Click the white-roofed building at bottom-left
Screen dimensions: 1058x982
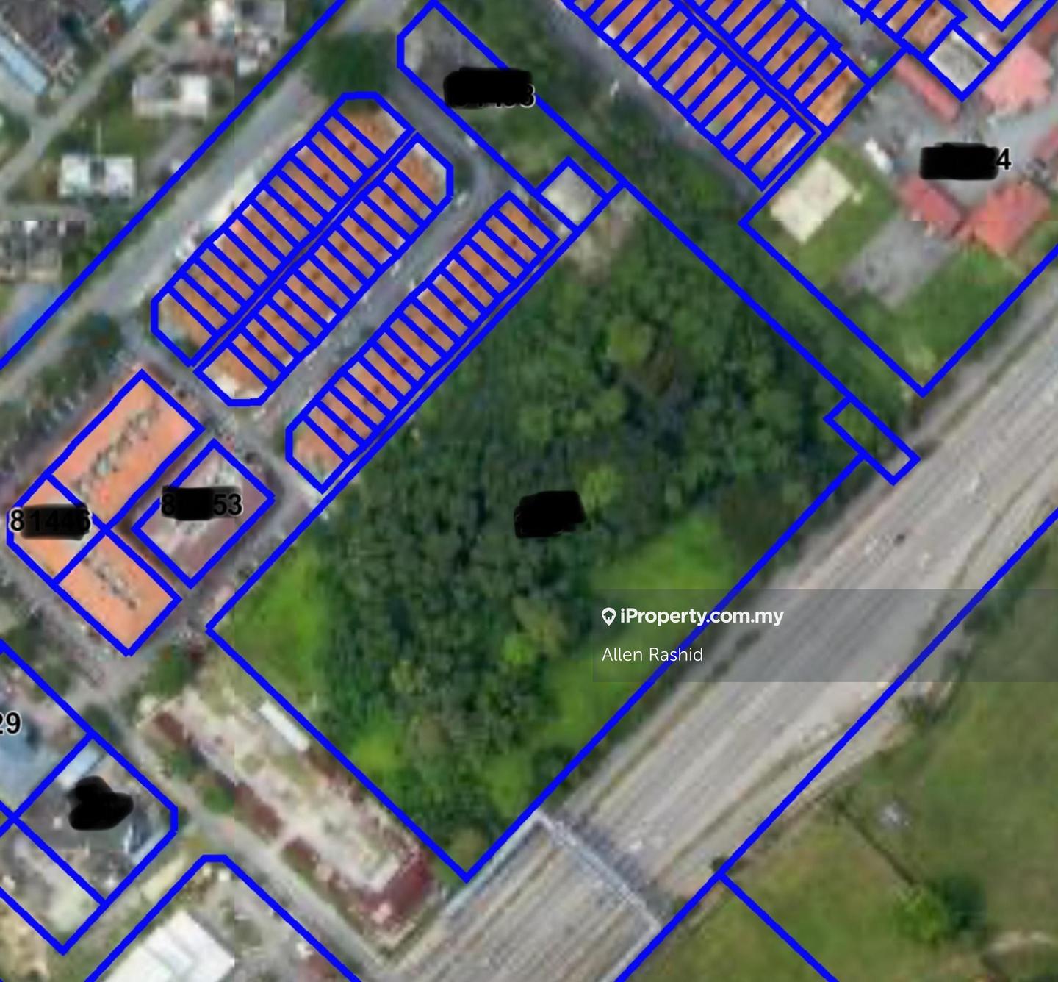pyautogui.click(x=176, y=952)
